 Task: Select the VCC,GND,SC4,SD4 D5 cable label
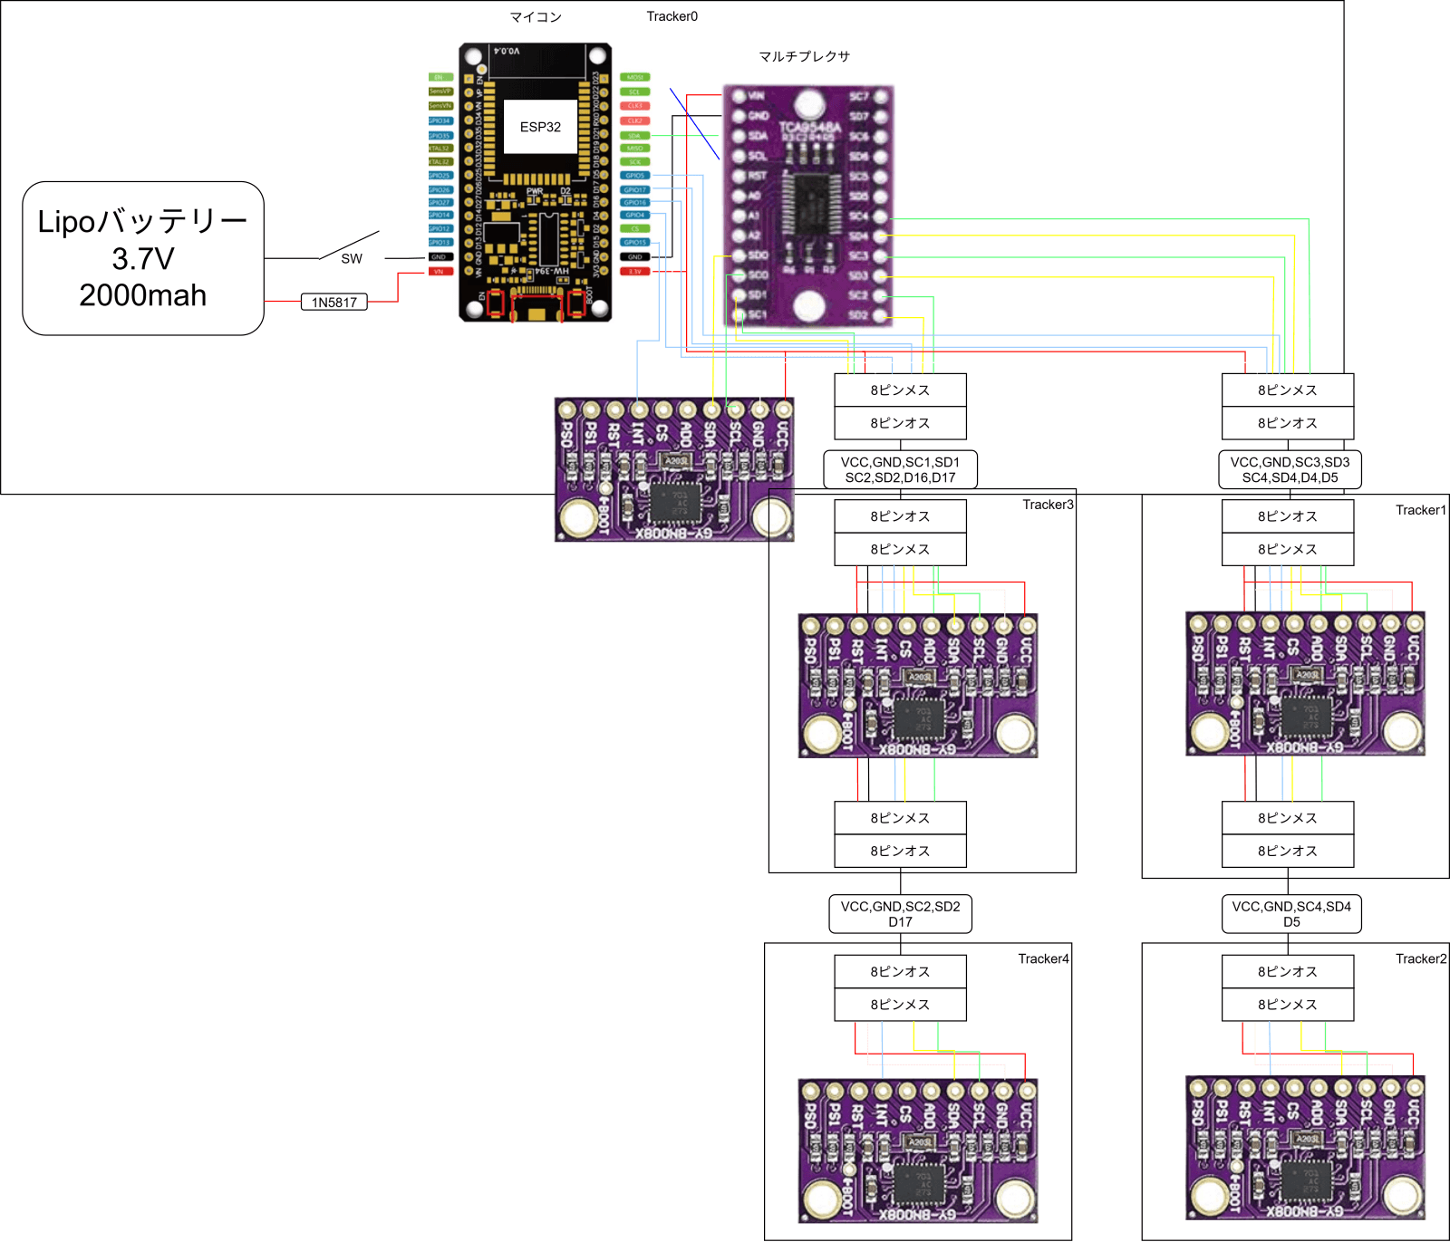coord(1291,914)
